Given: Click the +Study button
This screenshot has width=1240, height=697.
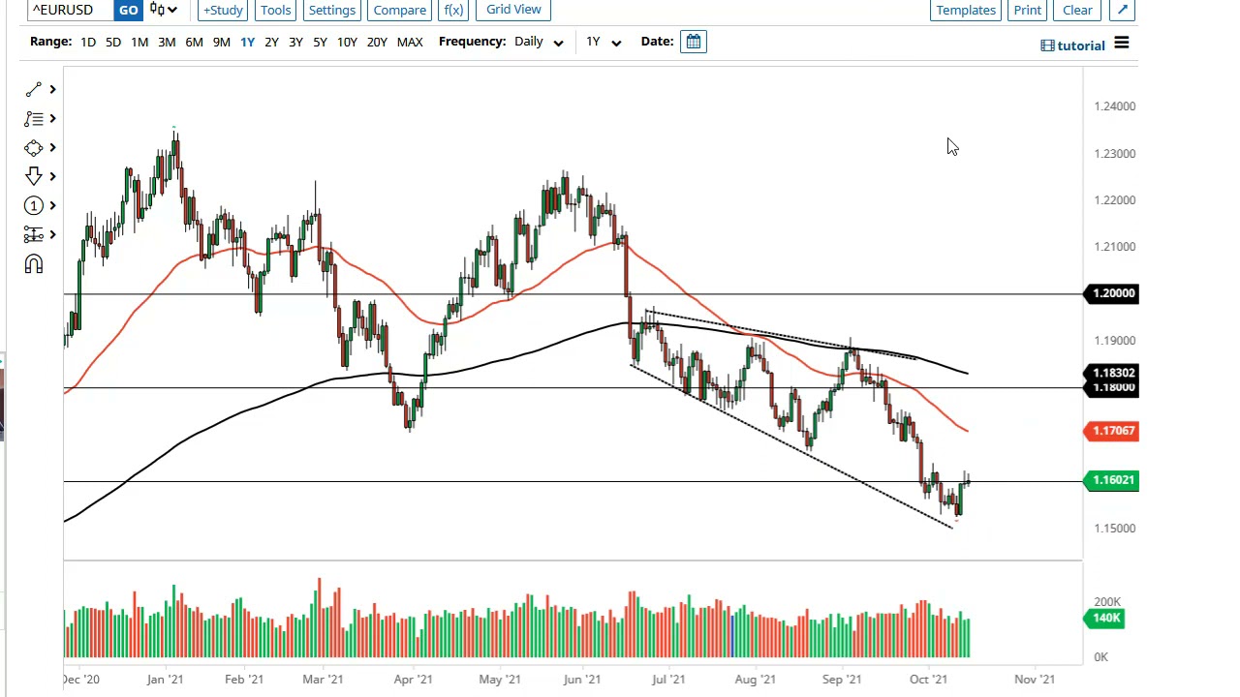Looking at the screenshot, I should [x=223, y=10].
